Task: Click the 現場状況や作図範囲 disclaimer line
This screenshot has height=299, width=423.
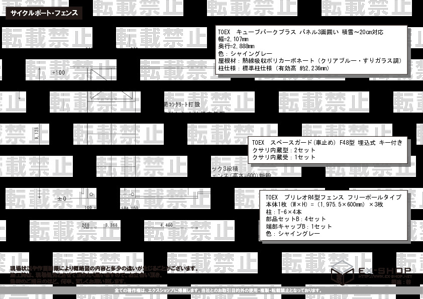Action: [104, 268]
